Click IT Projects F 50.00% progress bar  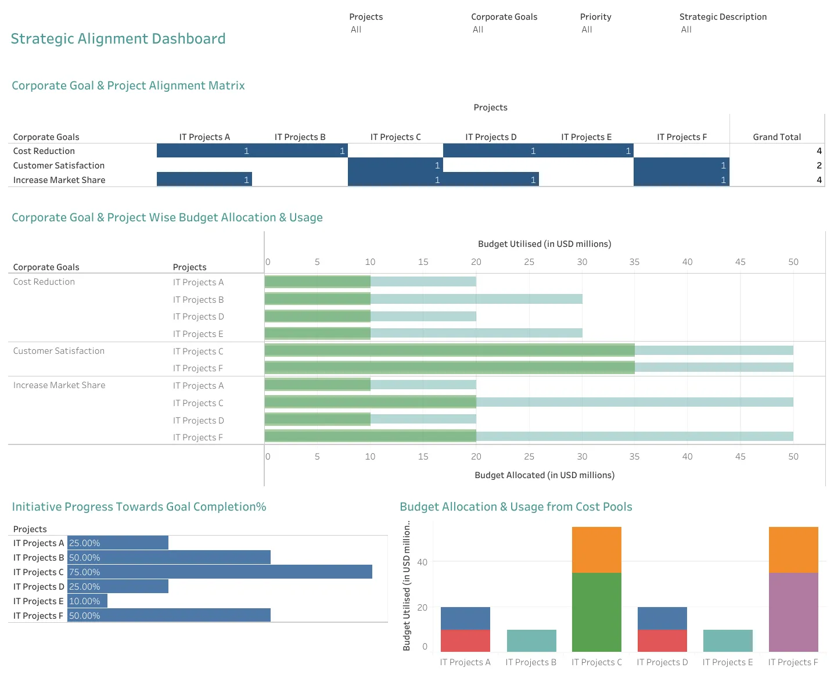click(169, 616)
